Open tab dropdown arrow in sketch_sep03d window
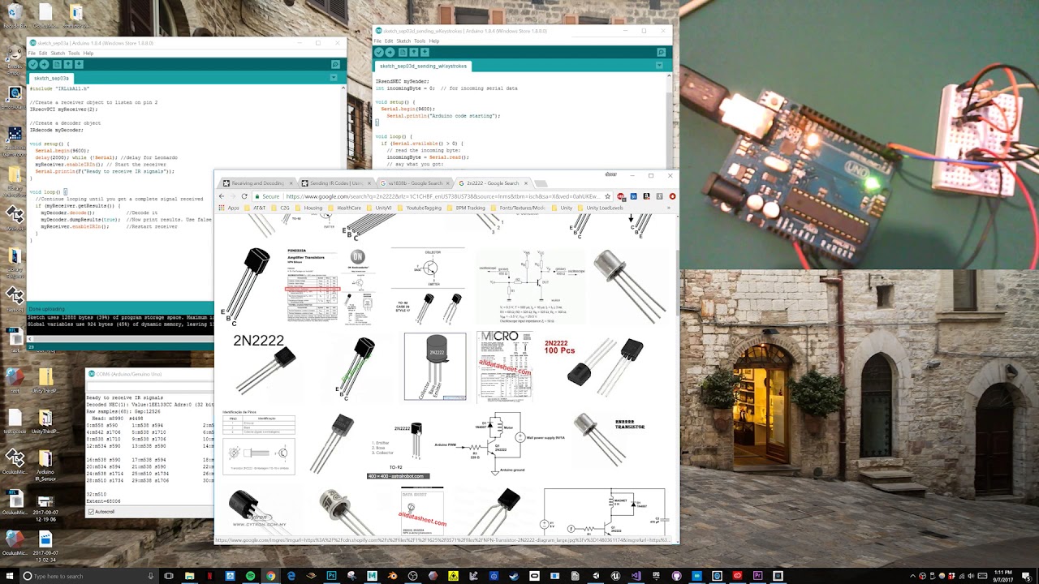The height and width of the screenshot is (584, 1039). pos(660,66)
